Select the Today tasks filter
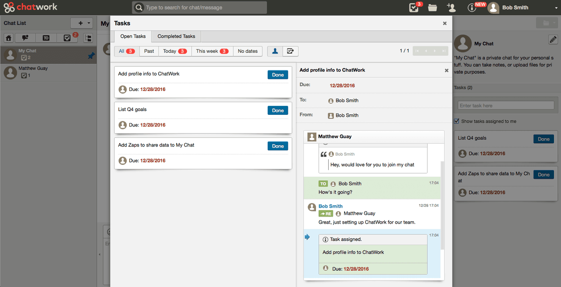 pyautogui.click(x=175, y=51)
